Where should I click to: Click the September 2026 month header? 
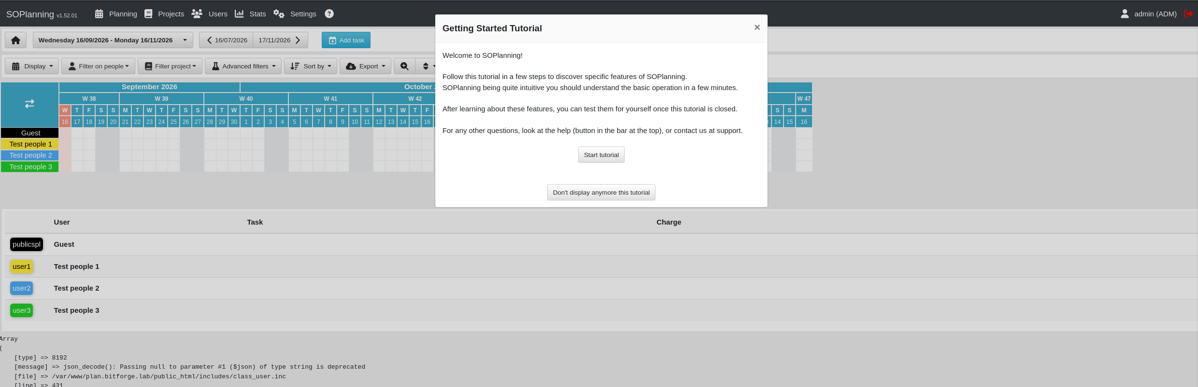tap(150, 87)
